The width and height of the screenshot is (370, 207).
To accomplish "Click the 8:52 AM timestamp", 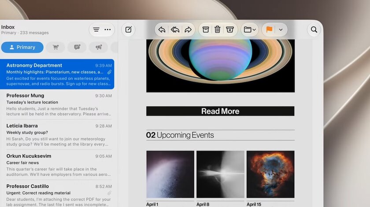I will (x=104, y=186).
